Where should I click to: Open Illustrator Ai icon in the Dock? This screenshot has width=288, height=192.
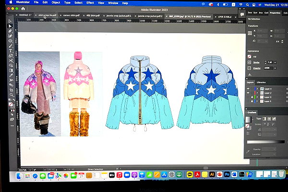click(212, 174)
